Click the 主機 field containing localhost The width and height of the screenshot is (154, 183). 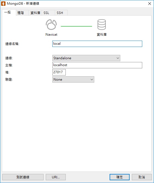tap(97, 65)
